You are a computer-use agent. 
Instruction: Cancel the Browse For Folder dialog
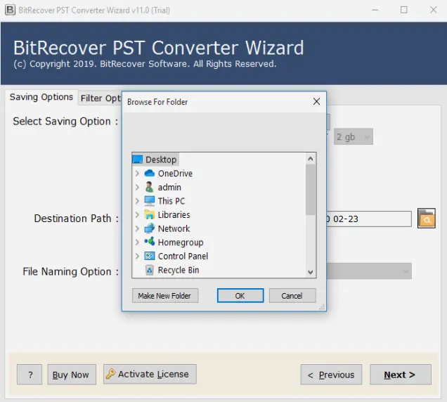pos(292,296)
